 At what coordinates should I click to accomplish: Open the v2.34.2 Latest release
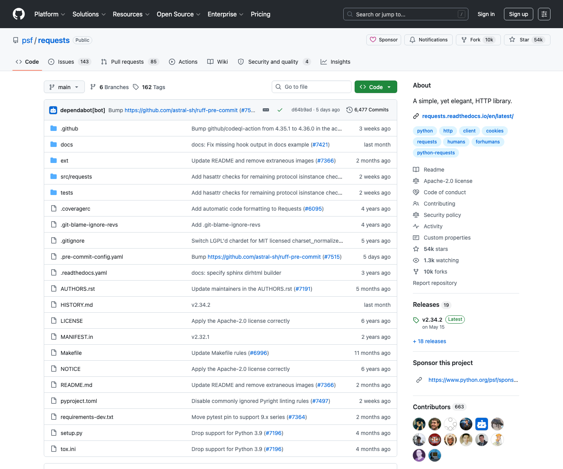pyautogui.click(x=439, y=322)
